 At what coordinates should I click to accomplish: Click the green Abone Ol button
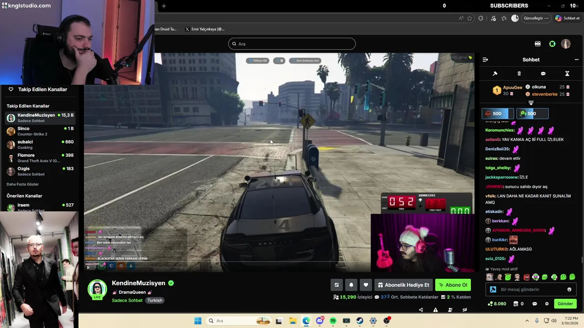click(453, 285)
